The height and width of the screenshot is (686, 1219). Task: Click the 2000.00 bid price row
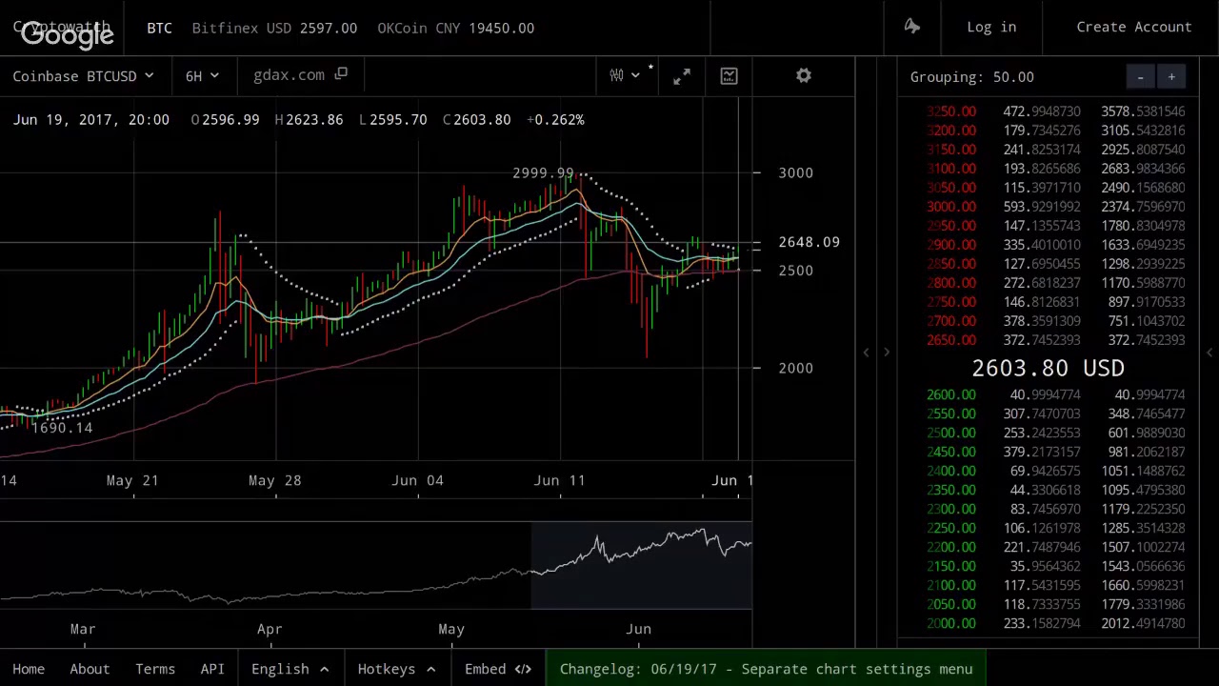pyautogui.click(x=1055, y=623)
